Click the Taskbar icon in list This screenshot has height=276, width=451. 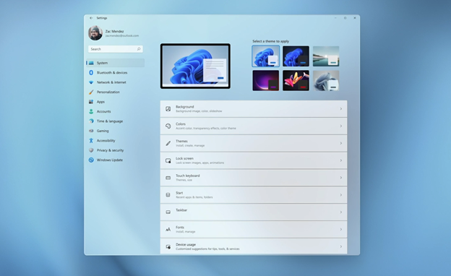[168, 212]
